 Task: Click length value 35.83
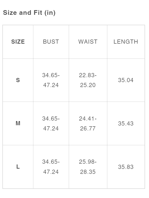pos(126,167)
